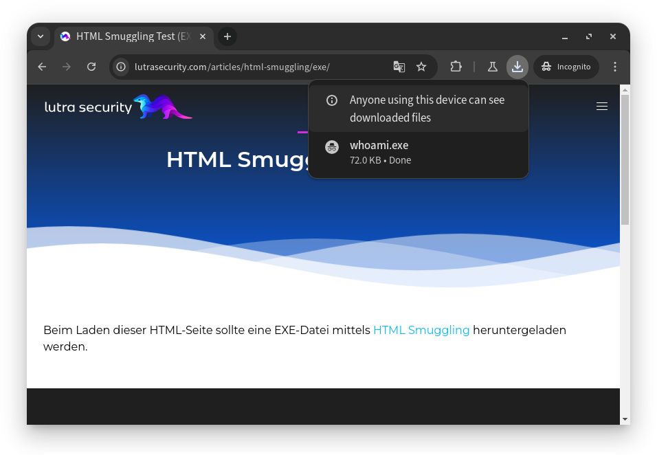
Task: Open the three-dot browser menu
Action: tap(615, 67)
